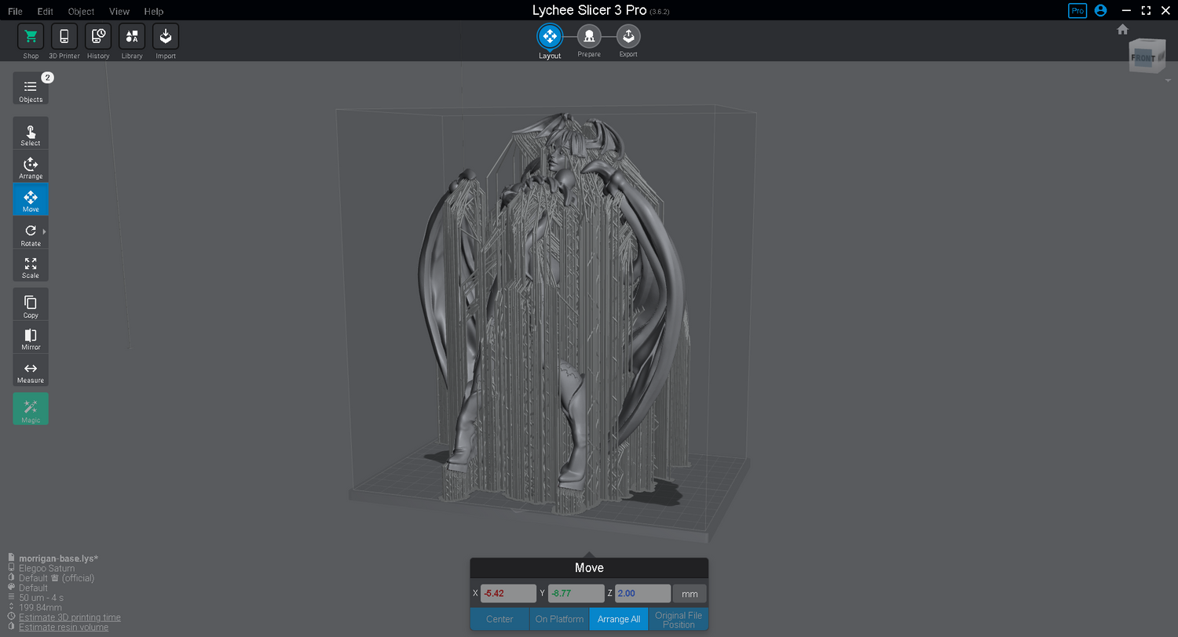The image size is (1178, 637).
Task: Click the 199.84mm height value
Action: pyautogui.click(x=40, y=607)
